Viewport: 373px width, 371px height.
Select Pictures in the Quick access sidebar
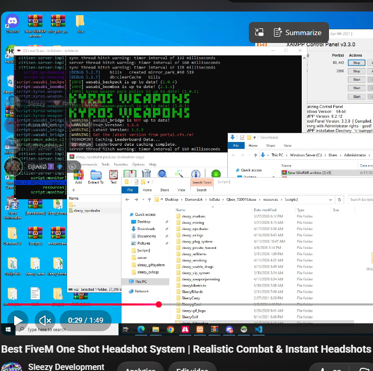pyautogui.click(x=144, y=243)
